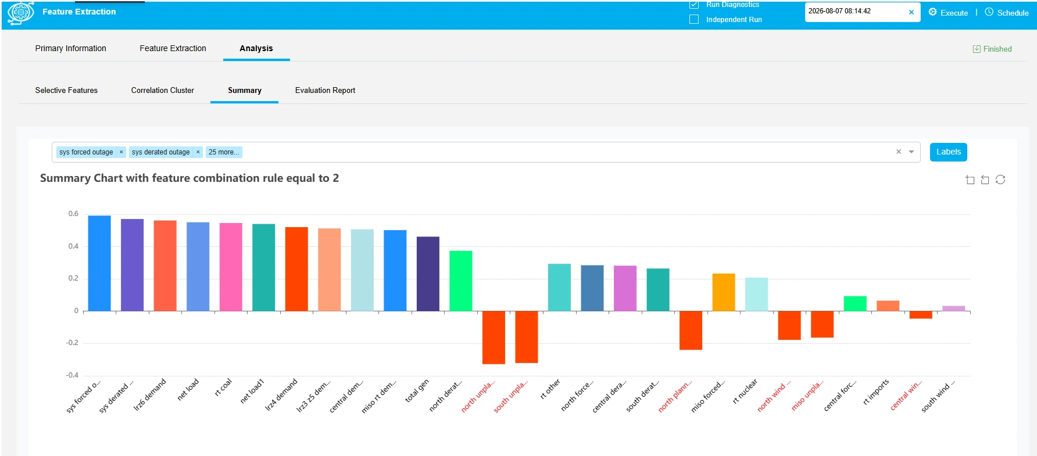Select the 'net load' bar in the chart
The height and width of the screenshot is (456, 1037).
coord(198,267)
